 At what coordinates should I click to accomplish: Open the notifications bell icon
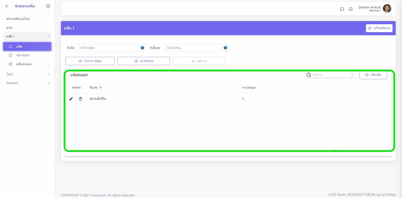pyautogui.click(x=351, y=9)
